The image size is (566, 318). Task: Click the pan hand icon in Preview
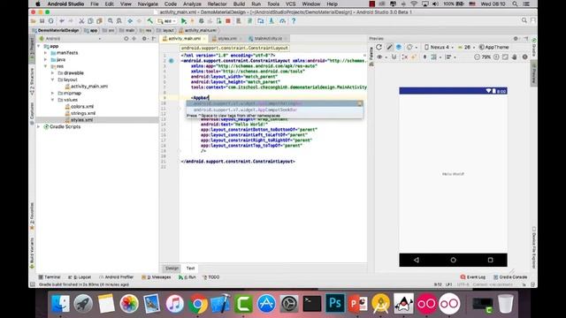[515, 57]
